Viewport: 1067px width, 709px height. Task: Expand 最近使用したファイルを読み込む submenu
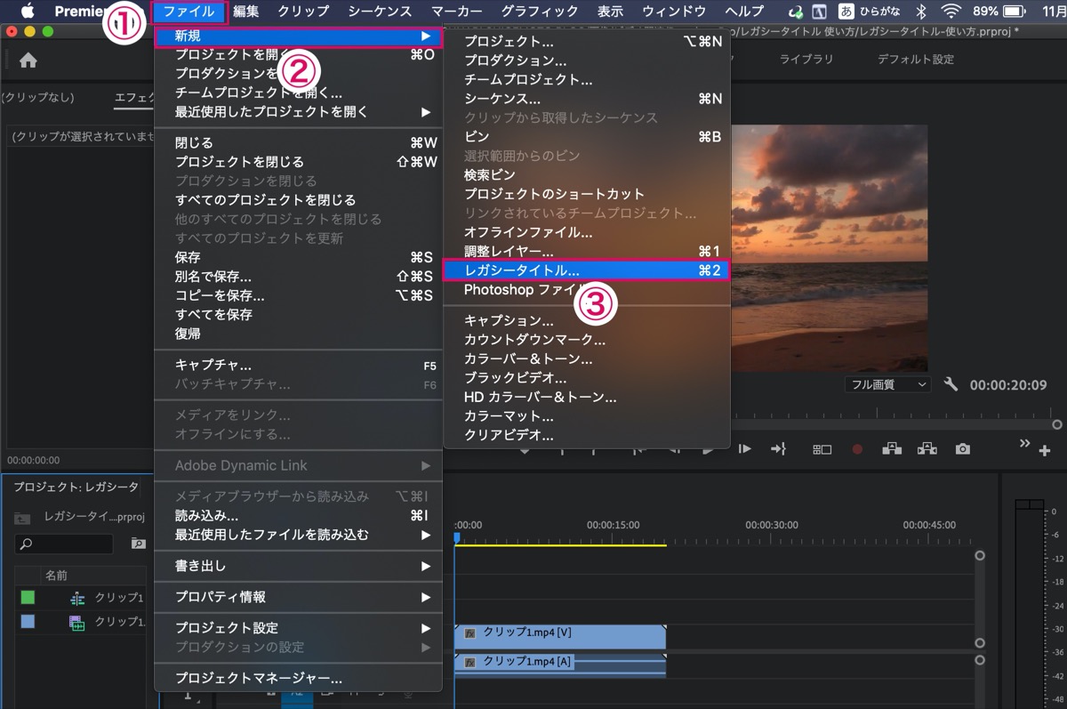299,535
